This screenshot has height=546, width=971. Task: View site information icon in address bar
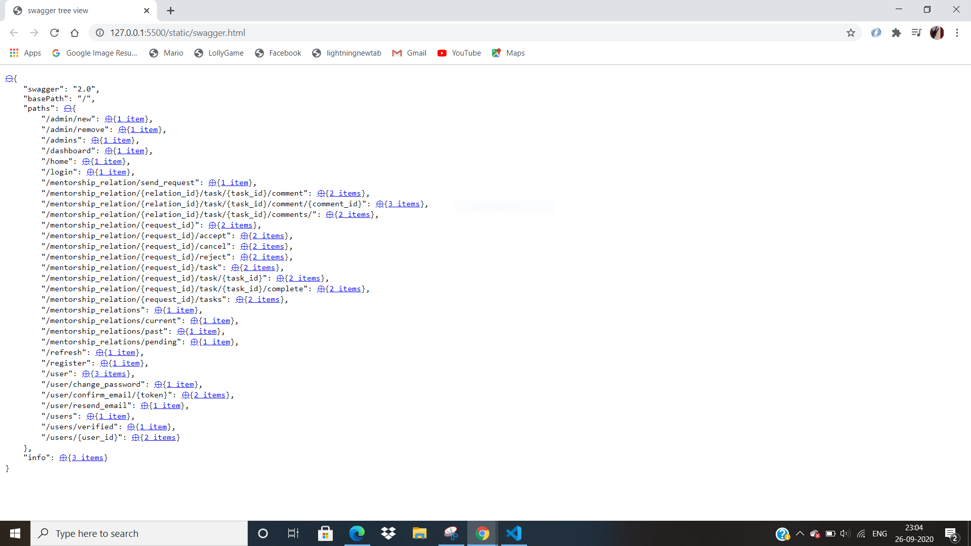(100, 33)
